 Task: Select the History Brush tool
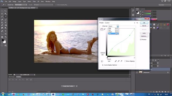(x=5, y=22)
